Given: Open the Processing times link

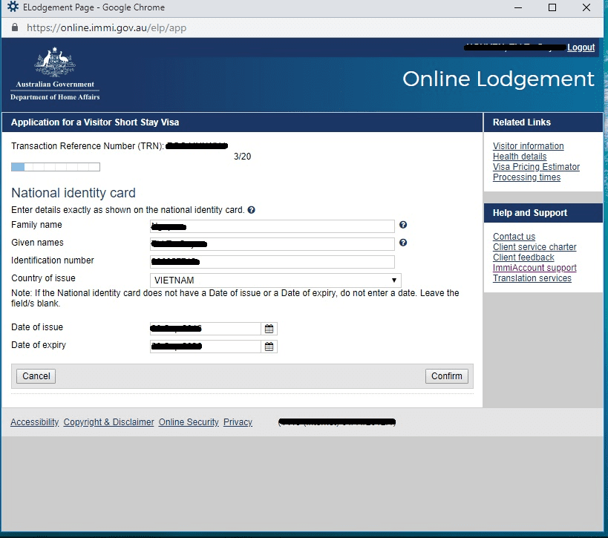Looking at the screenshot, I should (526, 177).
